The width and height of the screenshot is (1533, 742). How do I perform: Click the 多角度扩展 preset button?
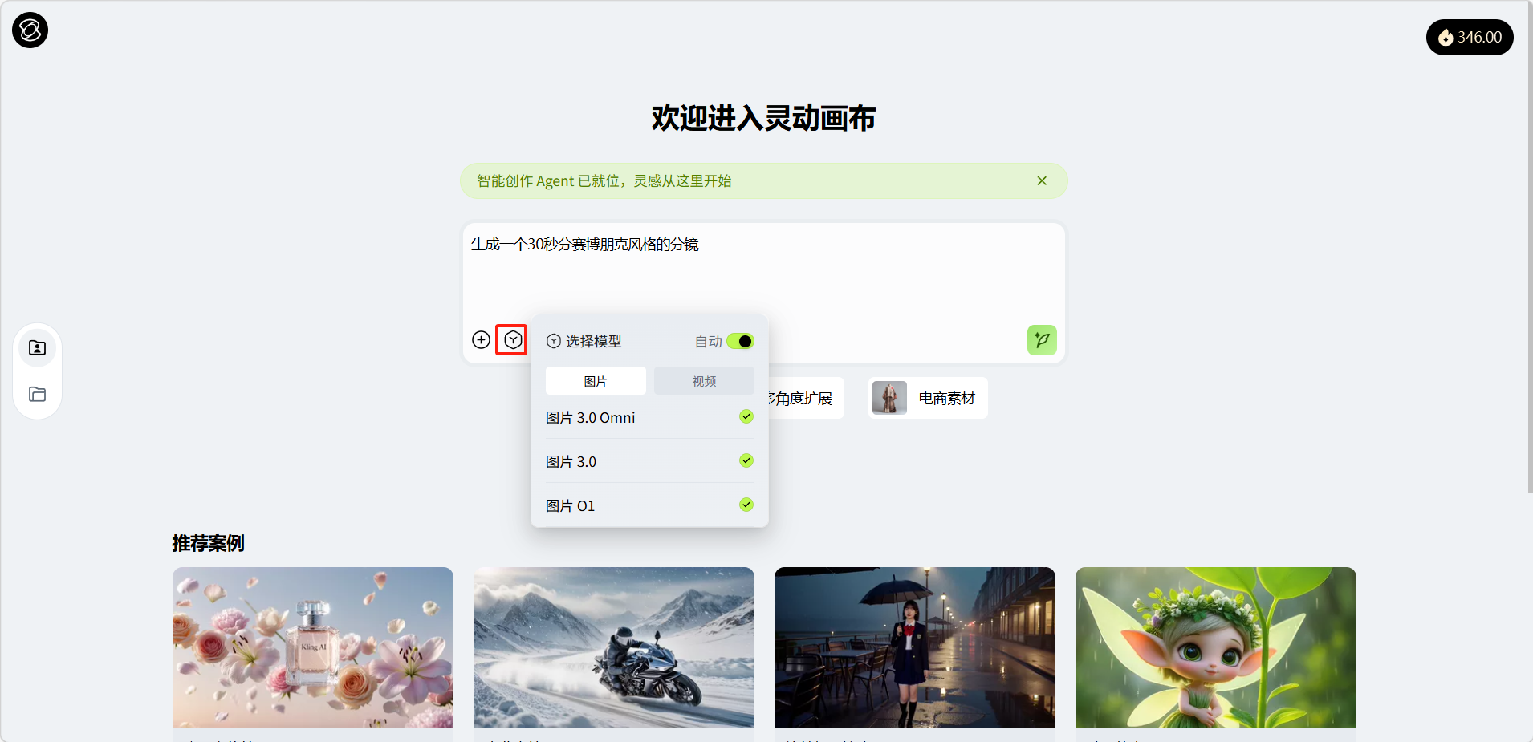click(x=804, y=398)
